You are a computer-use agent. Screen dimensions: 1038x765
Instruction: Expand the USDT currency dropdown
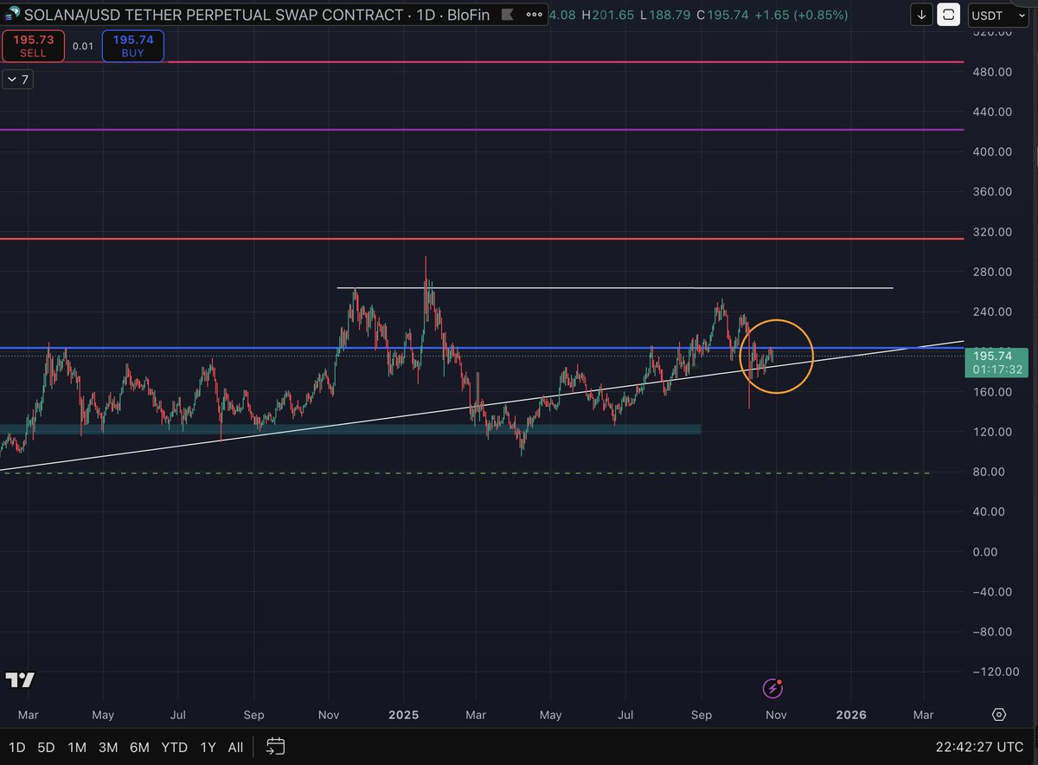tap(996, 15)
